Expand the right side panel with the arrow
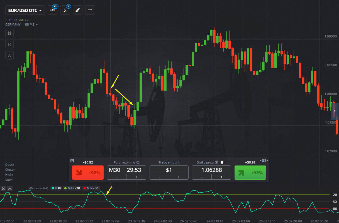The image size is (339, 223). point(335,111)
